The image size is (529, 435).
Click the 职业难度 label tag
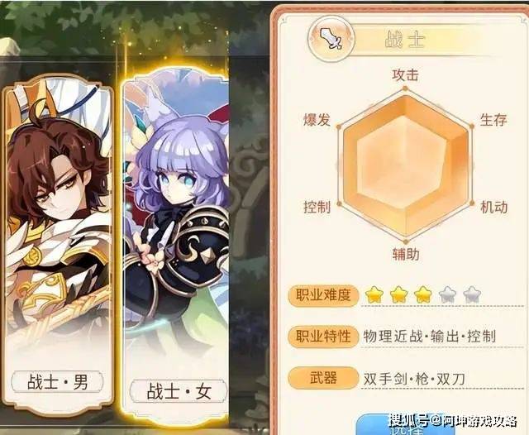[x=323, y=295]
